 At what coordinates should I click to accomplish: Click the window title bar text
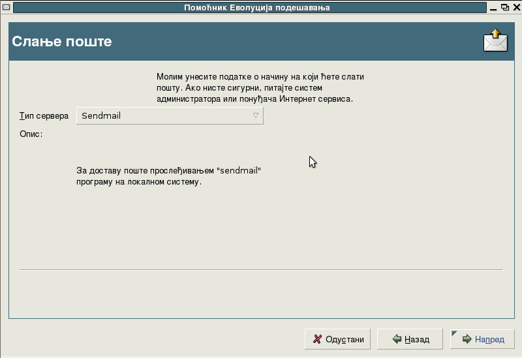[257, 7]
